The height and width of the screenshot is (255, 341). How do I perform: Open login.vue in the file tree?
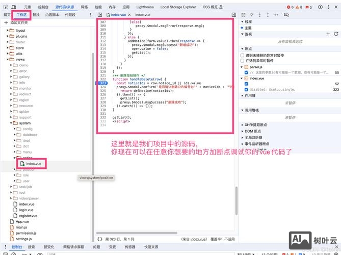pos(27,210)
